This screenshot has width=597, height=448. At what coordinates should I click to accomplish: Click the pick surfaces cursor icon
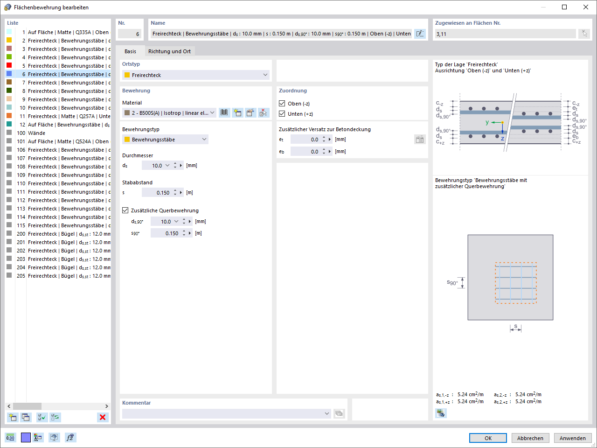pyautogui.click(x=584, y=34)
